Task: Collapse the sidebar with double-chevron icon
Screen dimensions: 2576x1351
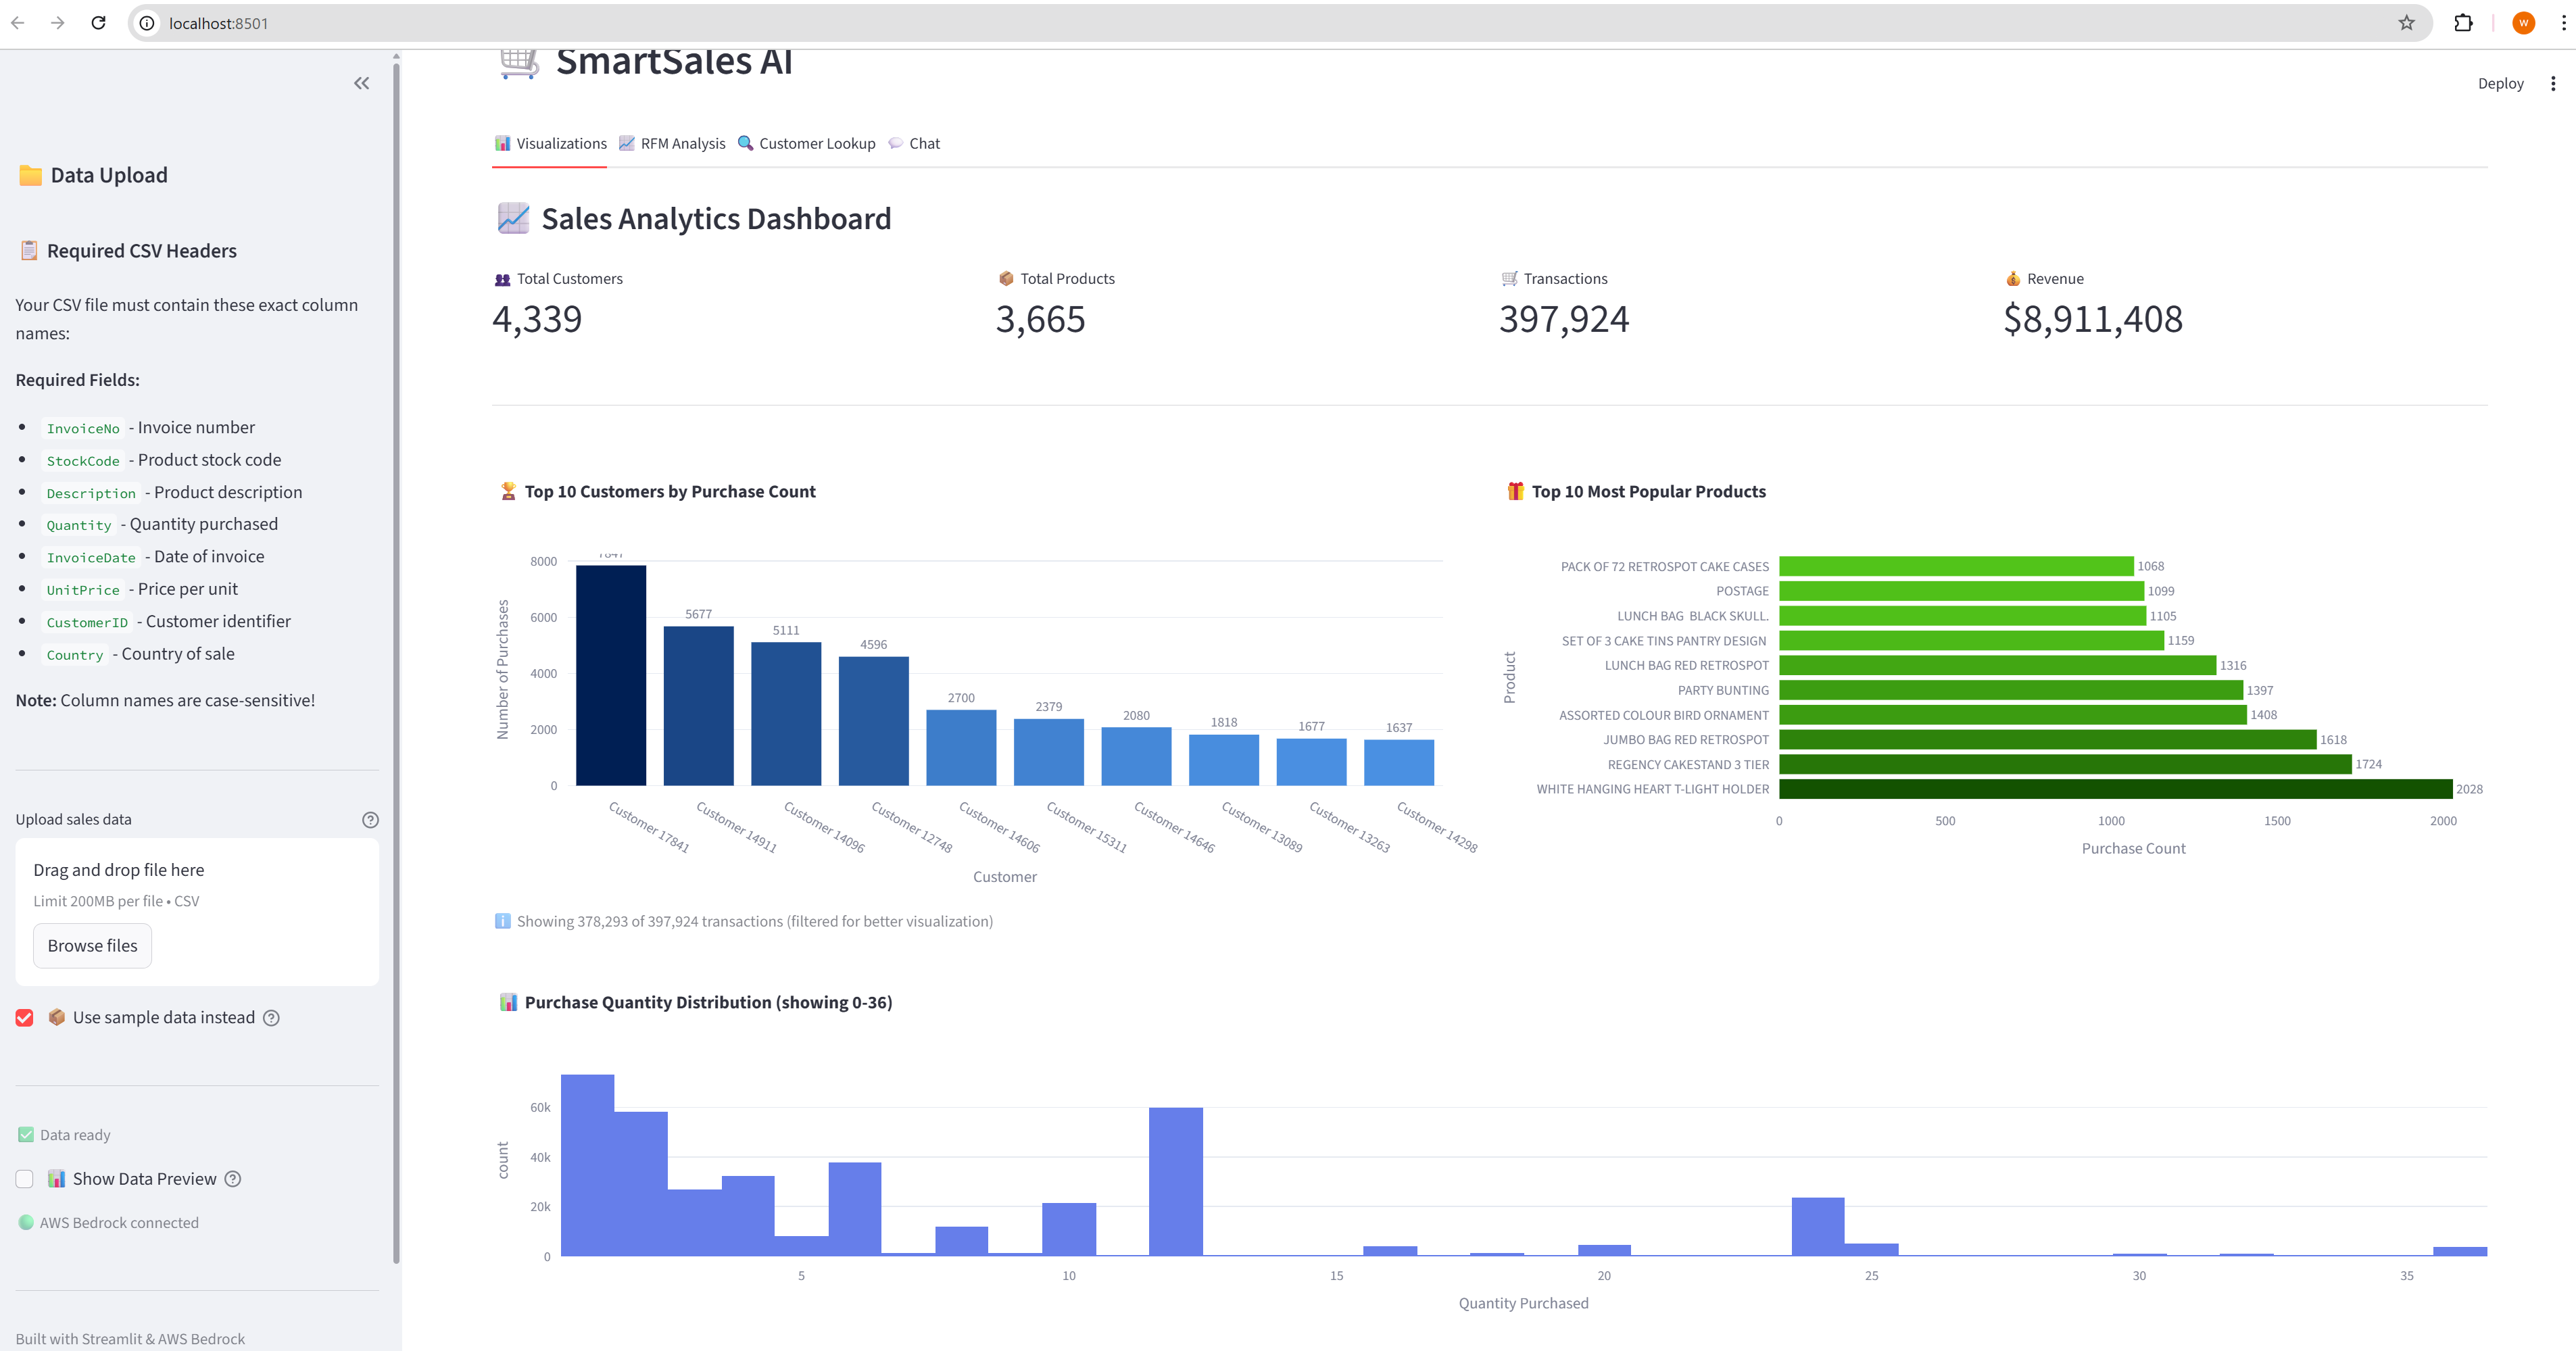Action: (361, 83)
